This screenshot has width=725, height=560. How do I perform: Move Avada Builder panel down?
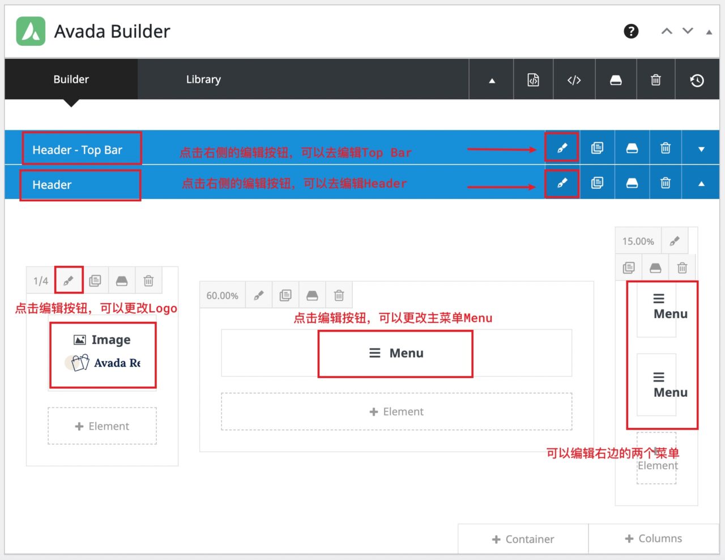click(x=688, y=31)
